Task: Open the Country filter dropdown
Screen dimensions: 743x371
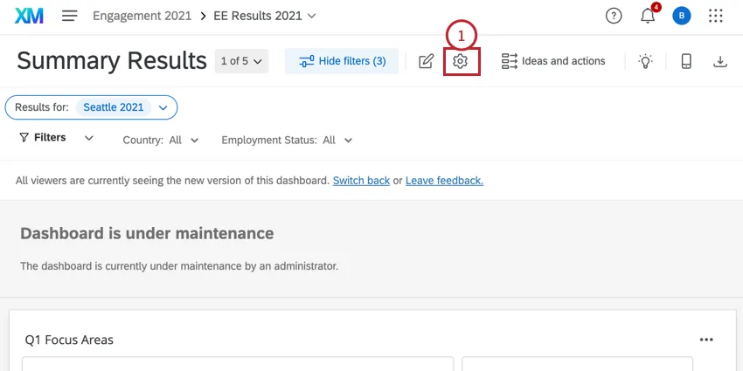Action: pyautogui.click(x=161, y=140)
